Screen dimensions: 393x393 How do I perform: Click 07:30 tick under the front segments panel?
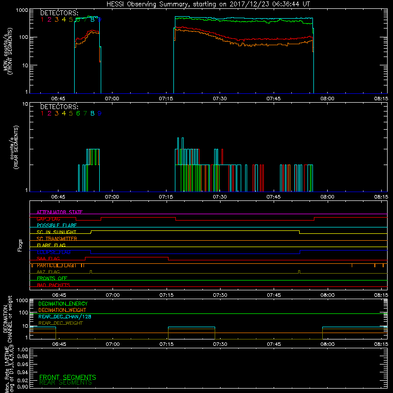pos(220,99)
